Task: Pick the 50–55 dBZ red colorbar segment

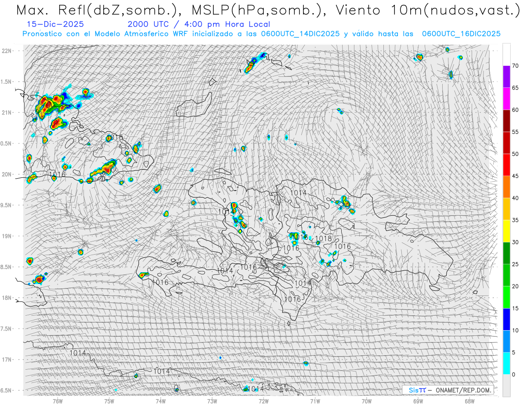Action: [506, 143]
